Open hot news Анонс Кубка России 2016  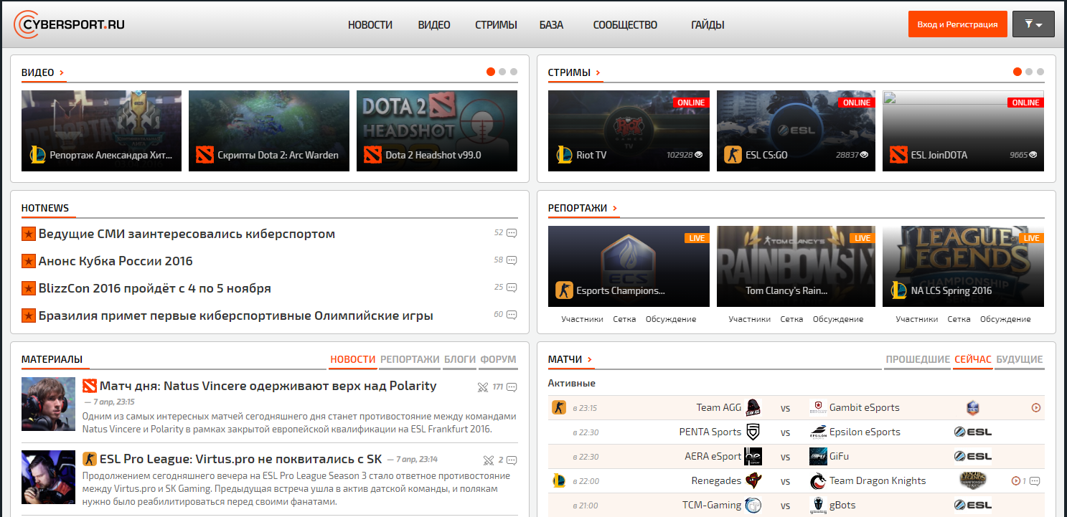(116, 261)
